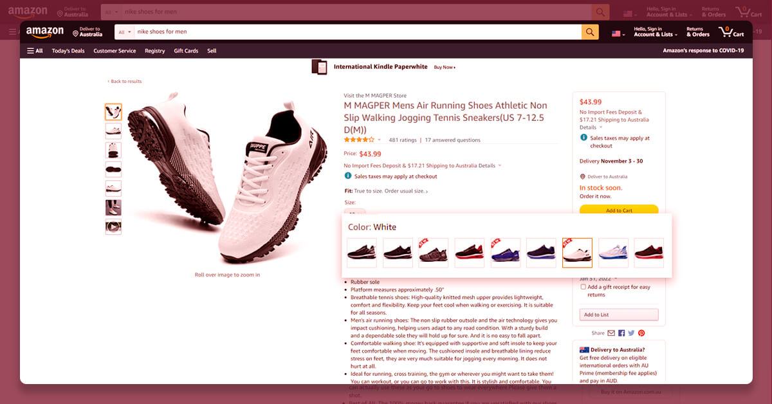Open Today's Deals nav item

[x=68, y=51]
